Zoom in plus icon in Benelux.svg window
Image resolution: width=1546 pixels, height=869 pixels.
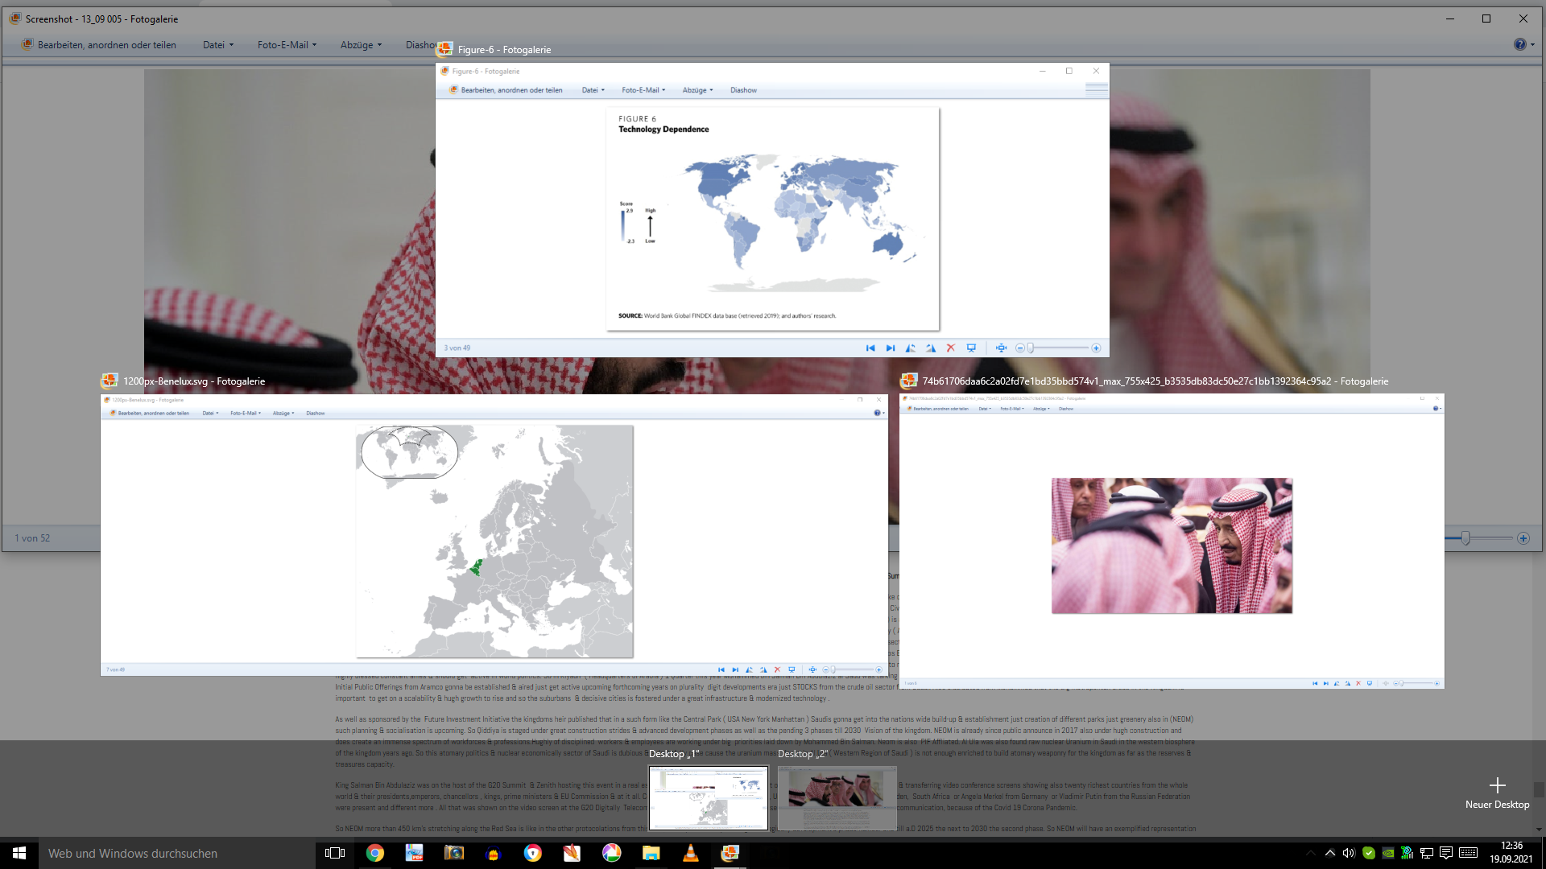click(878, 669)
